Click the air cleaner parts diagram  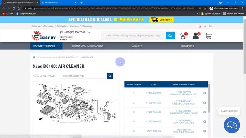click(76, 103)
